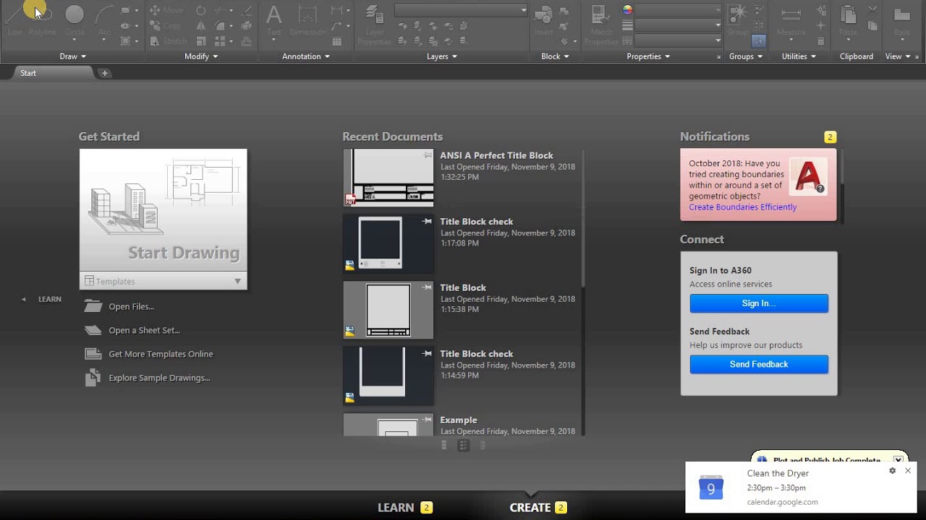Switch recent documents to compact text view
The image size is (926, 520).
(483, 446)
